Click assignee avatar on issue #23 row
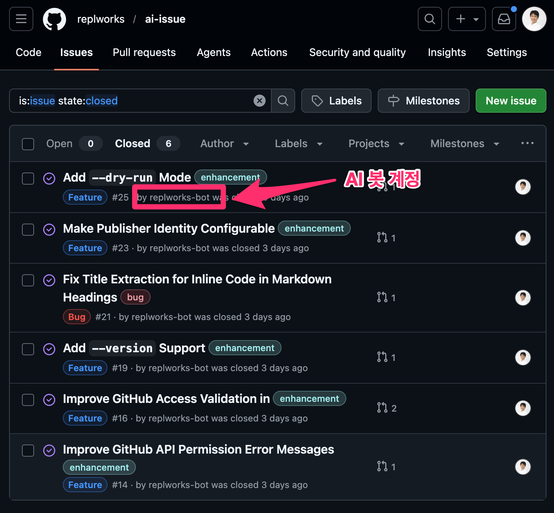Image resolution: width=554 pixels, height=513 pixels. pos(523,238)
